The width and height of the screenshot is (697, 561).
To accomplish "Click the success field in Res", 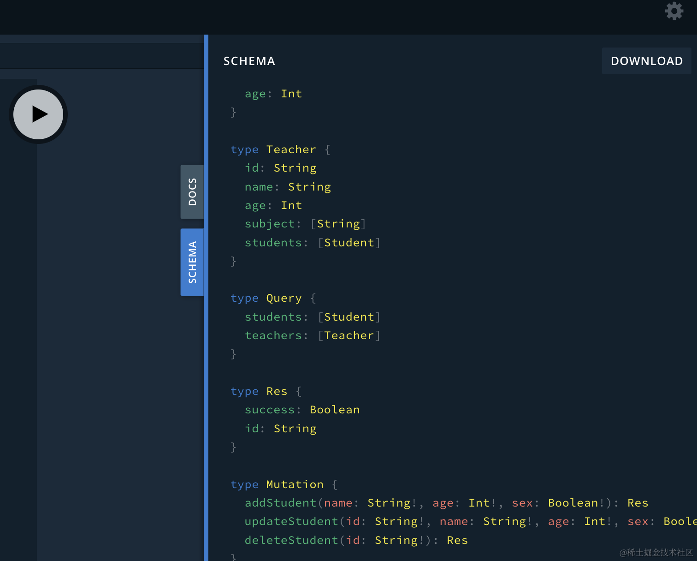I will 270,410.
